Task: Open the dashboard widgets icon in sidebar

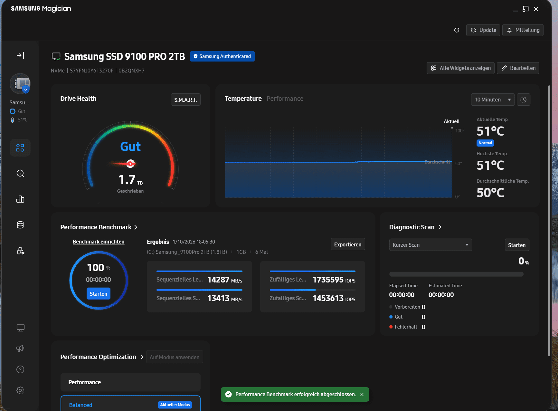Action: click(x=20, y=148)
